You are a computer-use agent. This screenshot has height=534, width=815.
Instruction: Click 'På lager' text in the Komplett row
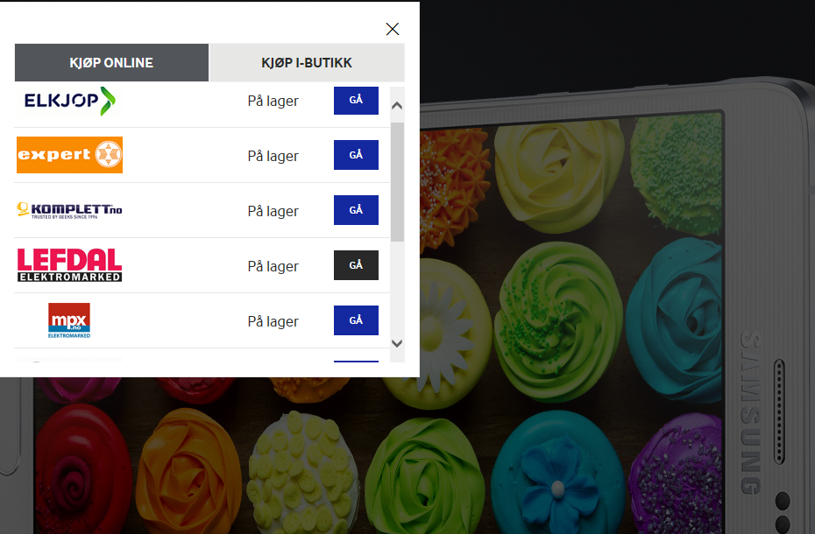click(273, 211)
